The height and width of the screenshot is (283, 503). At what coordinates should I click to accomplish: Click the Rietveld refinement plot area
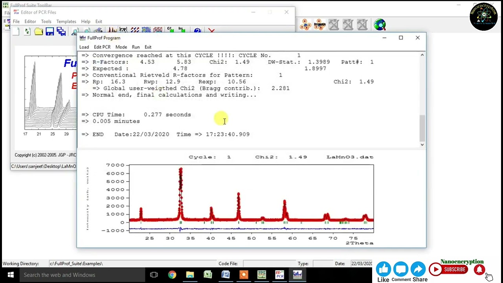tap(251, 199)
